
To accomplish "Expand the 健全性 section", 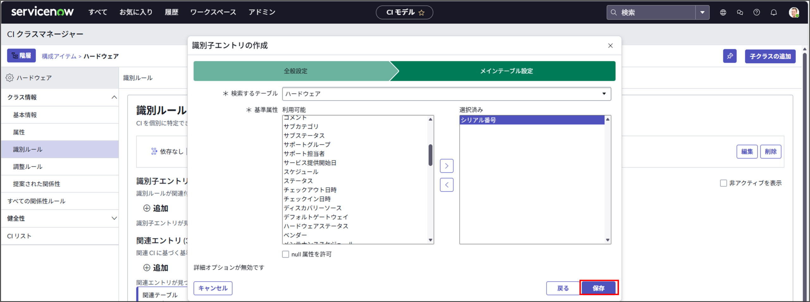I will tap(114, 218).
